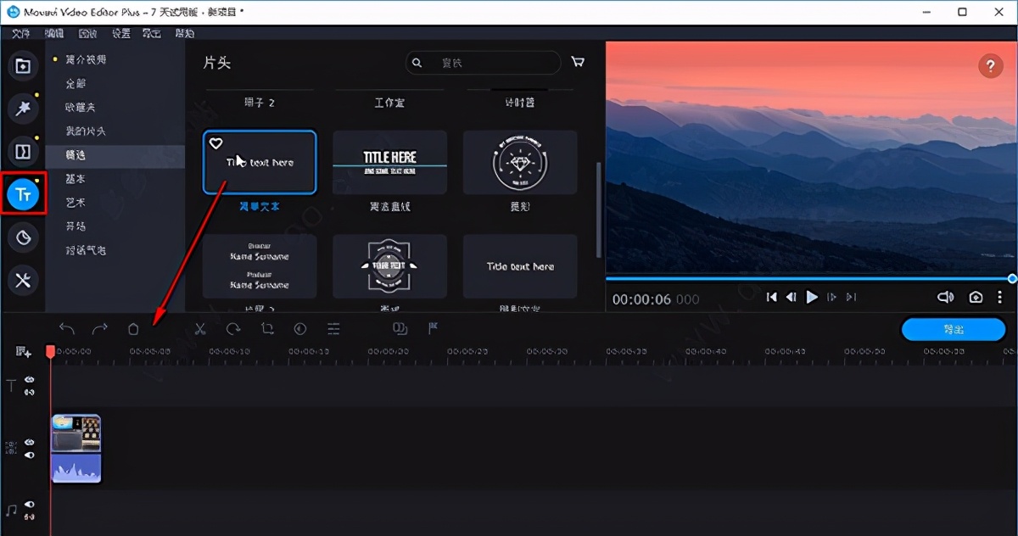Mute the music audio track

coord(30,505)
